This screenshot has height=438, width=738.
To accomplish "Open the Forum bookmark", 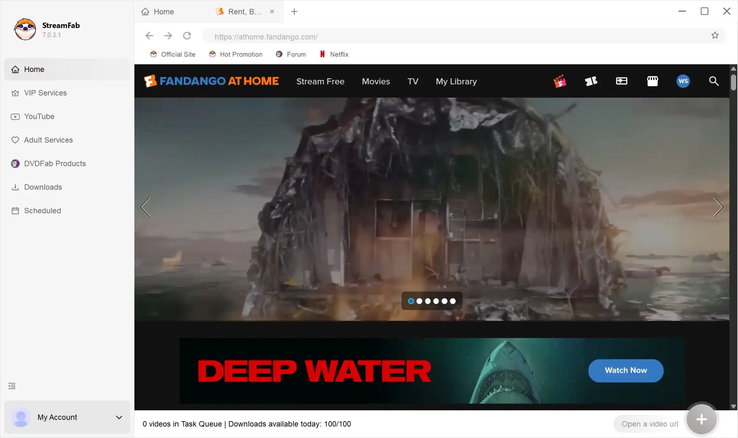I will click(x=291, y=54).
